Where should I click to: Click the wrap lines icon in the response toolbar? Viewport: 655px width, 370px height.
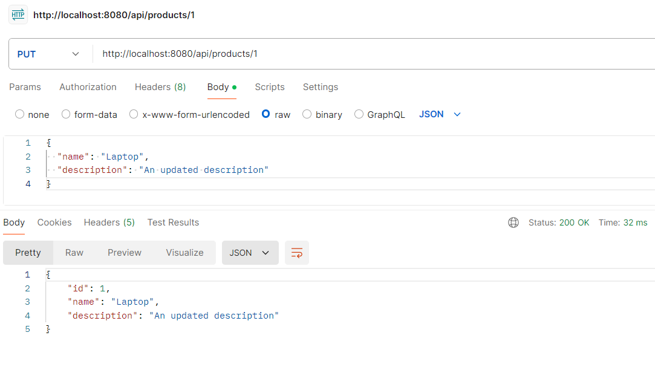(297, 253)
